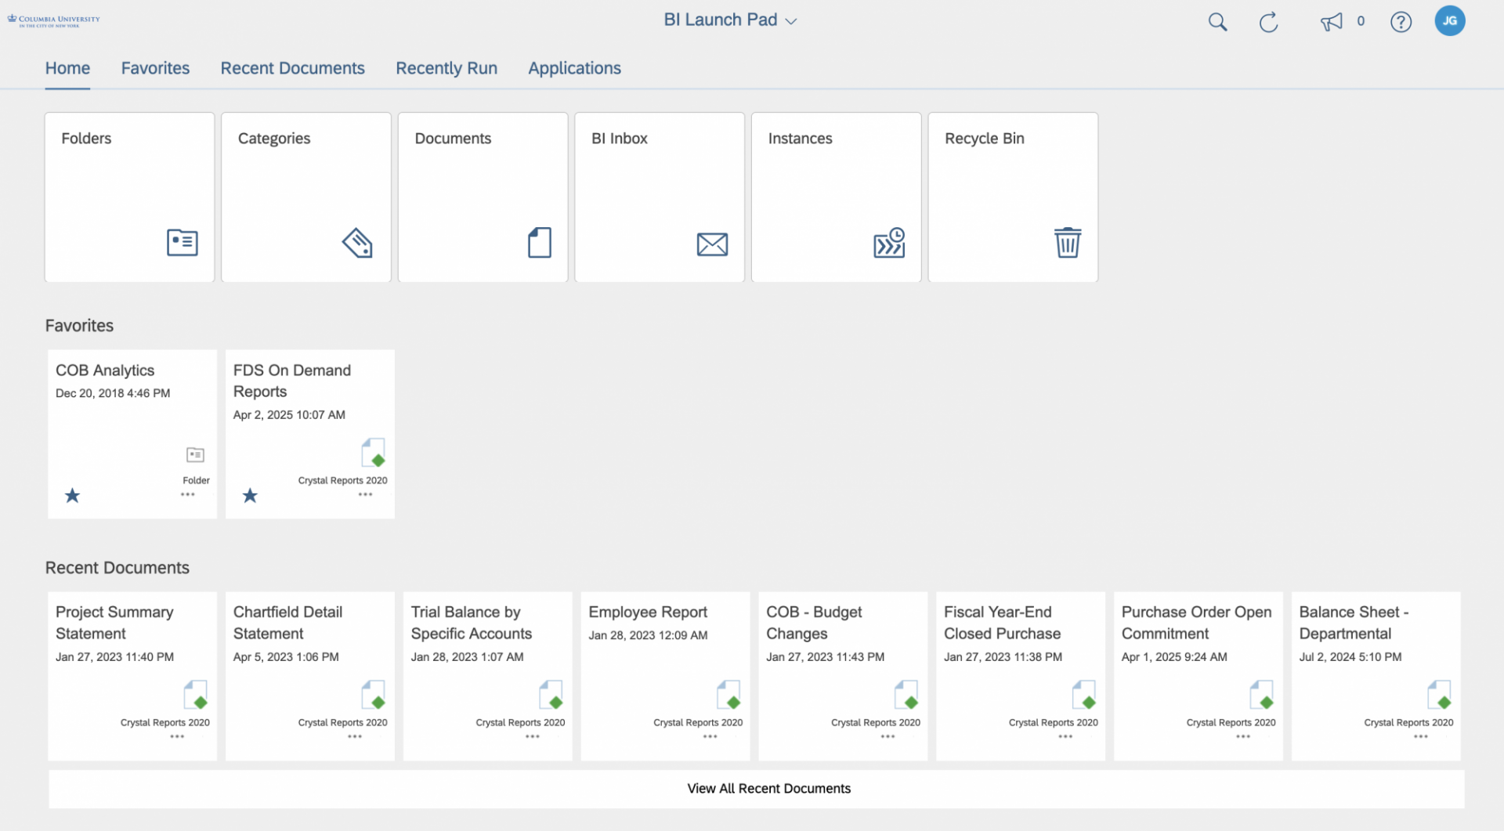1504x831 pixels.
Task: Click the refresh icon in header
Action: click(x=1268, y=22)
